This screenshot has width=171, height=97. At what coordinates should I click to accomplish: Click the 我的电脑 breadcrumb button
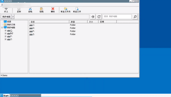pos(6,17)
